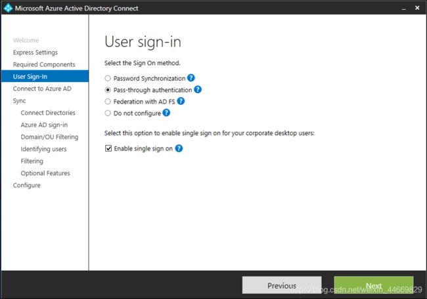Viewport: 427px width, 299px height.
Task: Select Password Synchronization radio button
Action: (108, 78)
